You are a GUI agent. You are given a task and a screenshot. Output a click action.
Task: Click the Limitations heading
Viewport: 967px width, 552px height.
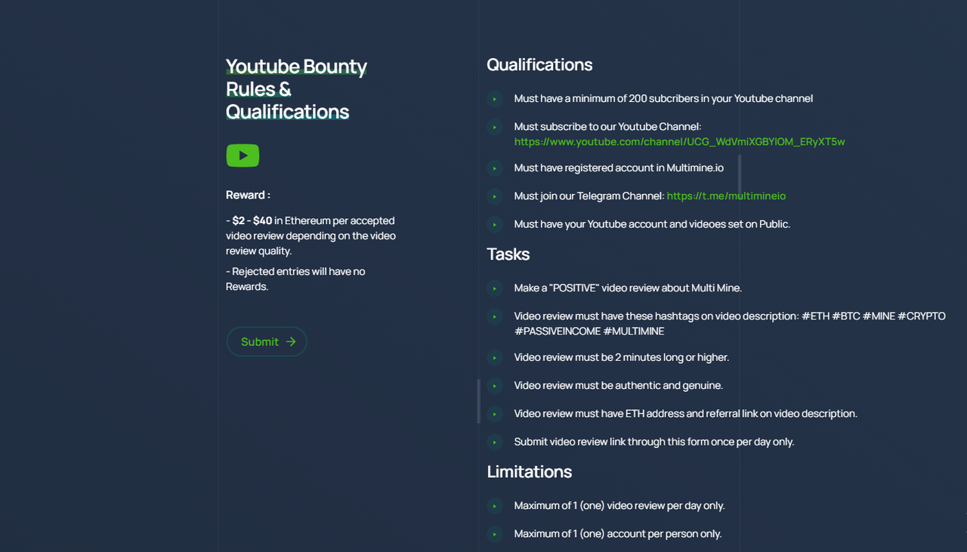530,472
